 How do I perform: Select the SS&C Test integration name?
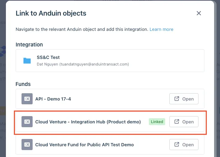[x=48, y=58]
